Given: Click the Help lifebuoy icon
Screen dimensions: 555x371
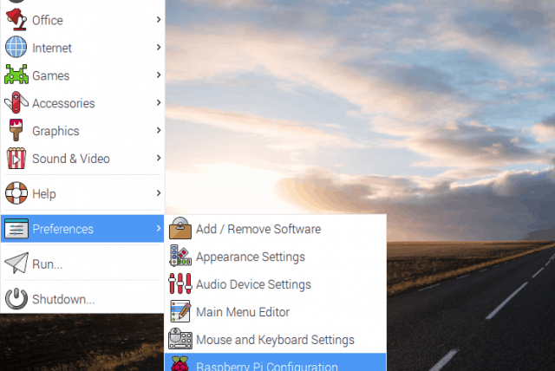Looking at the screenshot, I should (16, 194).
